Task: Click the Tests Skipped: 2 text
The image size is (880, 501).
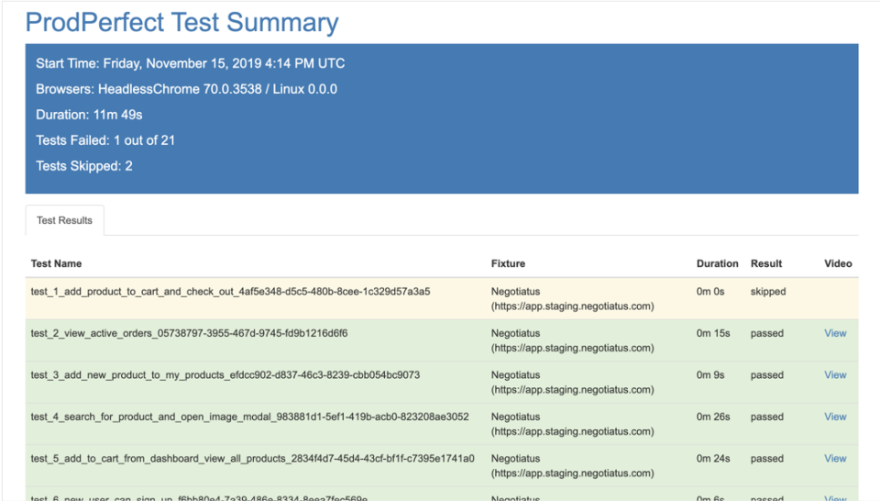Action: point(84,166)
